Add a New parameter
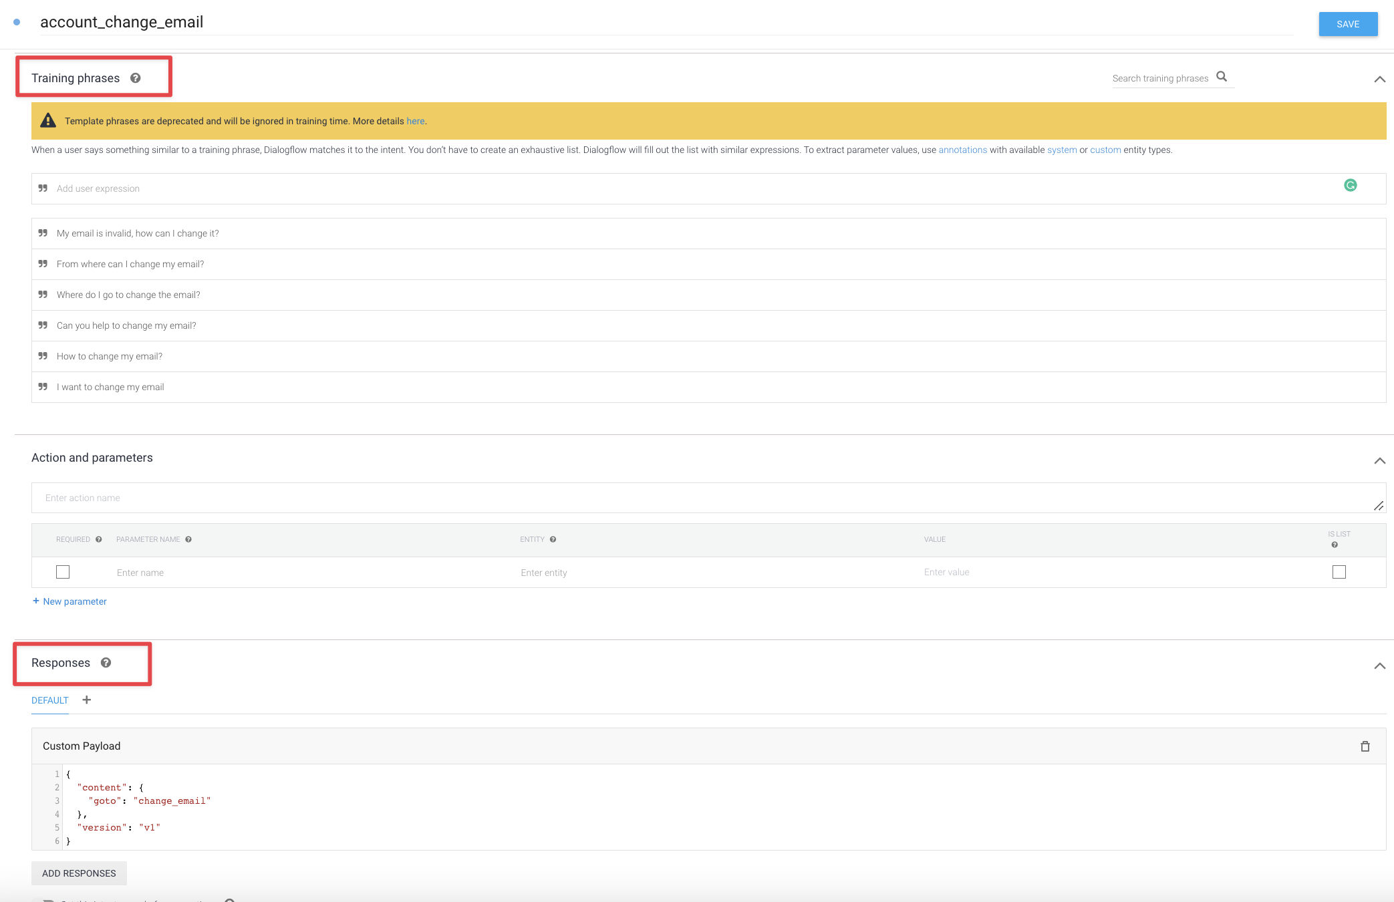1394x902 pixels. pyautogui.click(x=69, y=601)
